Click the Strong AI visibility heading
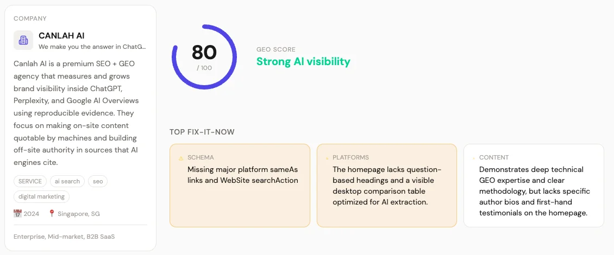This screenshot has width=614, height=255. pyautogui.click(x=303, y=61)
